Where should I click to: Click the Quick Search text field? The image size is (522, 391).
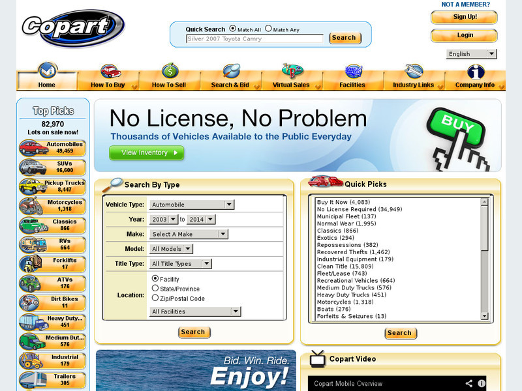coord(254,39)
